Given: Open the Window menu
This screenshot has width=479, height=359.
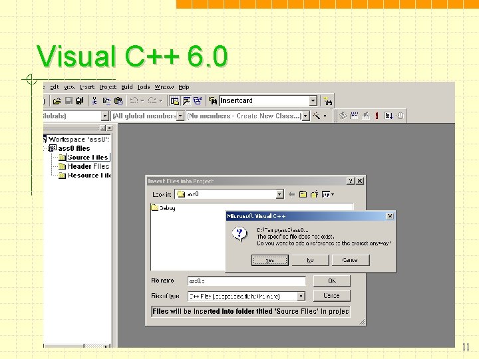Looking at the screenshot, I should [x=164, y=87].
